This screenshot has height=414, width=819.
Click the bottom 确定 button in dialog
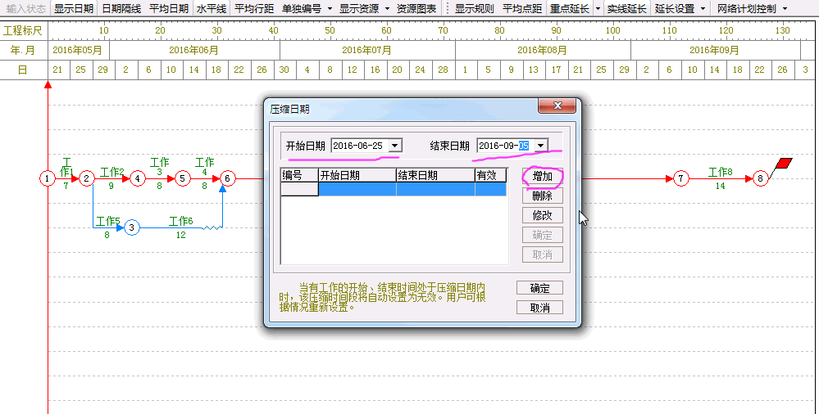540,288
